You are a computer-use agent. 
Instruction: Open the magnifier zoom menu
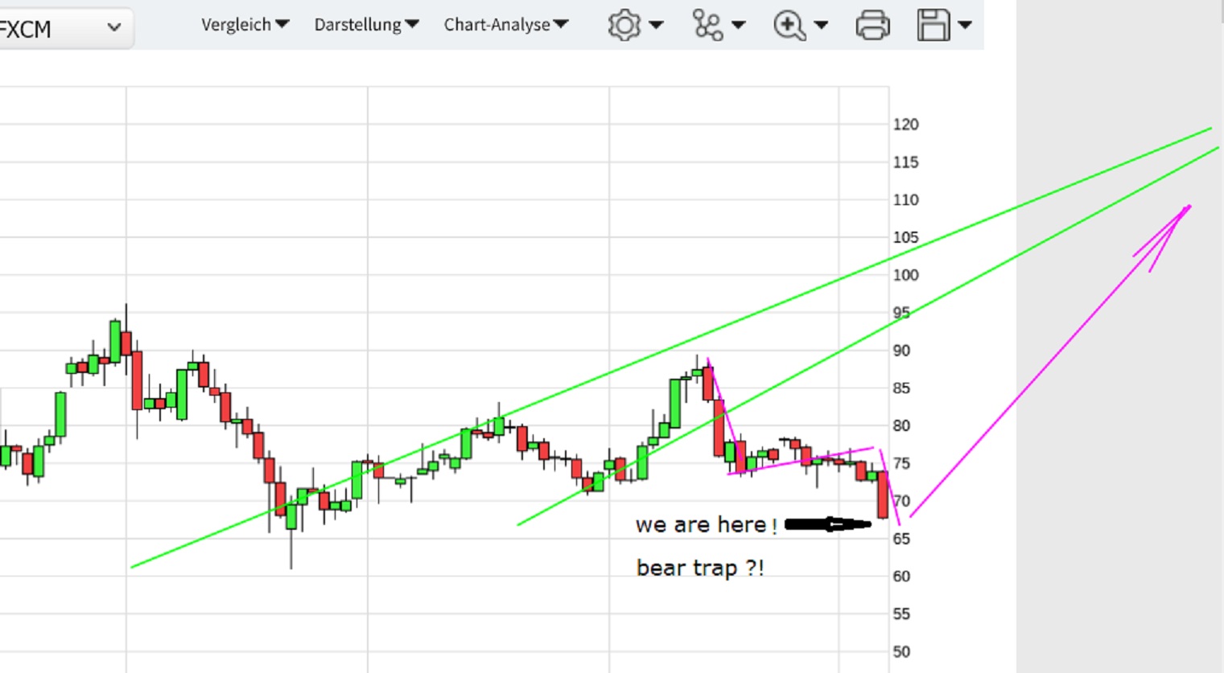click(x=800, y=25)
